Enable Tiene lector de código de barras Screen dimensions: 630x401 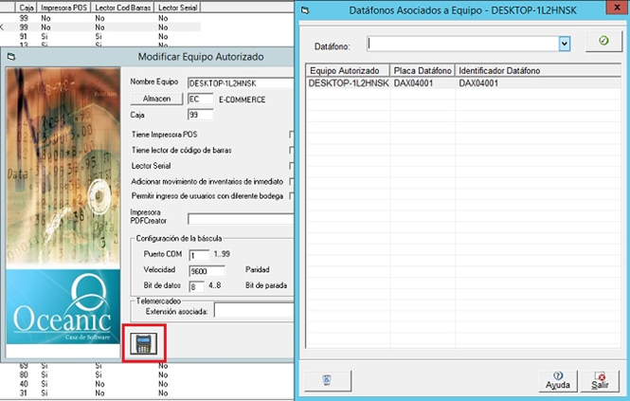[292, 150]
